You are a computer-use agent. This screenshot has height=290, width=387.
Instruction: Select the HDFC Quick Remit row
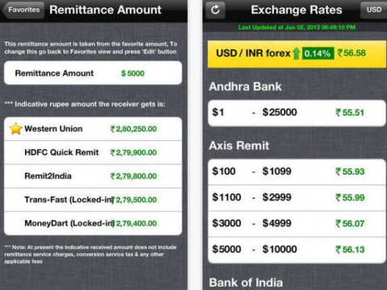pos(93,152)
